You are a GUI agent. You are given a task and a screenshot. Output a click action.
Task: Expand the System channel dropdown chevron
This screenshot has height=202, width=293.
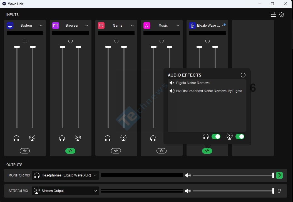pos(41,26)
